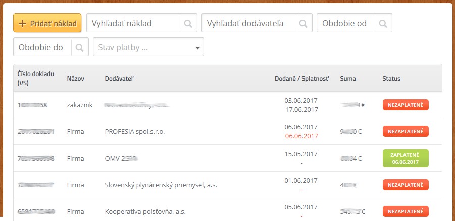Image resolution: width=455 pixels, height=221 pixels.
Task: Click the green ZAPLATENÉ 06.06.2017 status badge
Action: [406, 158]
